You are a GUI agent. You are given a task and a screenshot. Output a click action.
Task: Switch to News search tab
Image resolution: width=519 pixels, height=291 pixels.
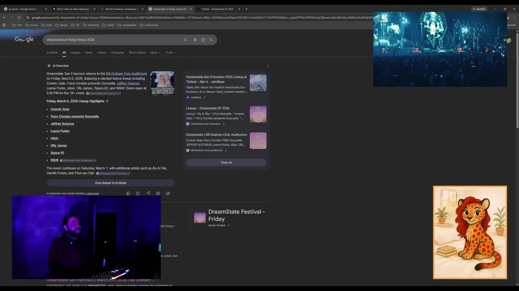89,53
